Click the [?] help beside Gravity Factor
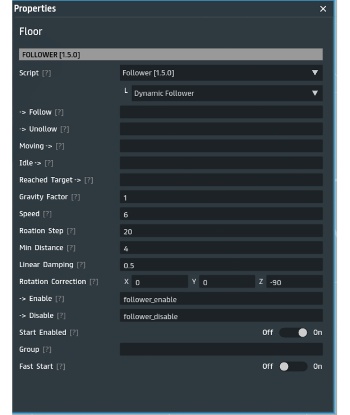 point(76,197)
